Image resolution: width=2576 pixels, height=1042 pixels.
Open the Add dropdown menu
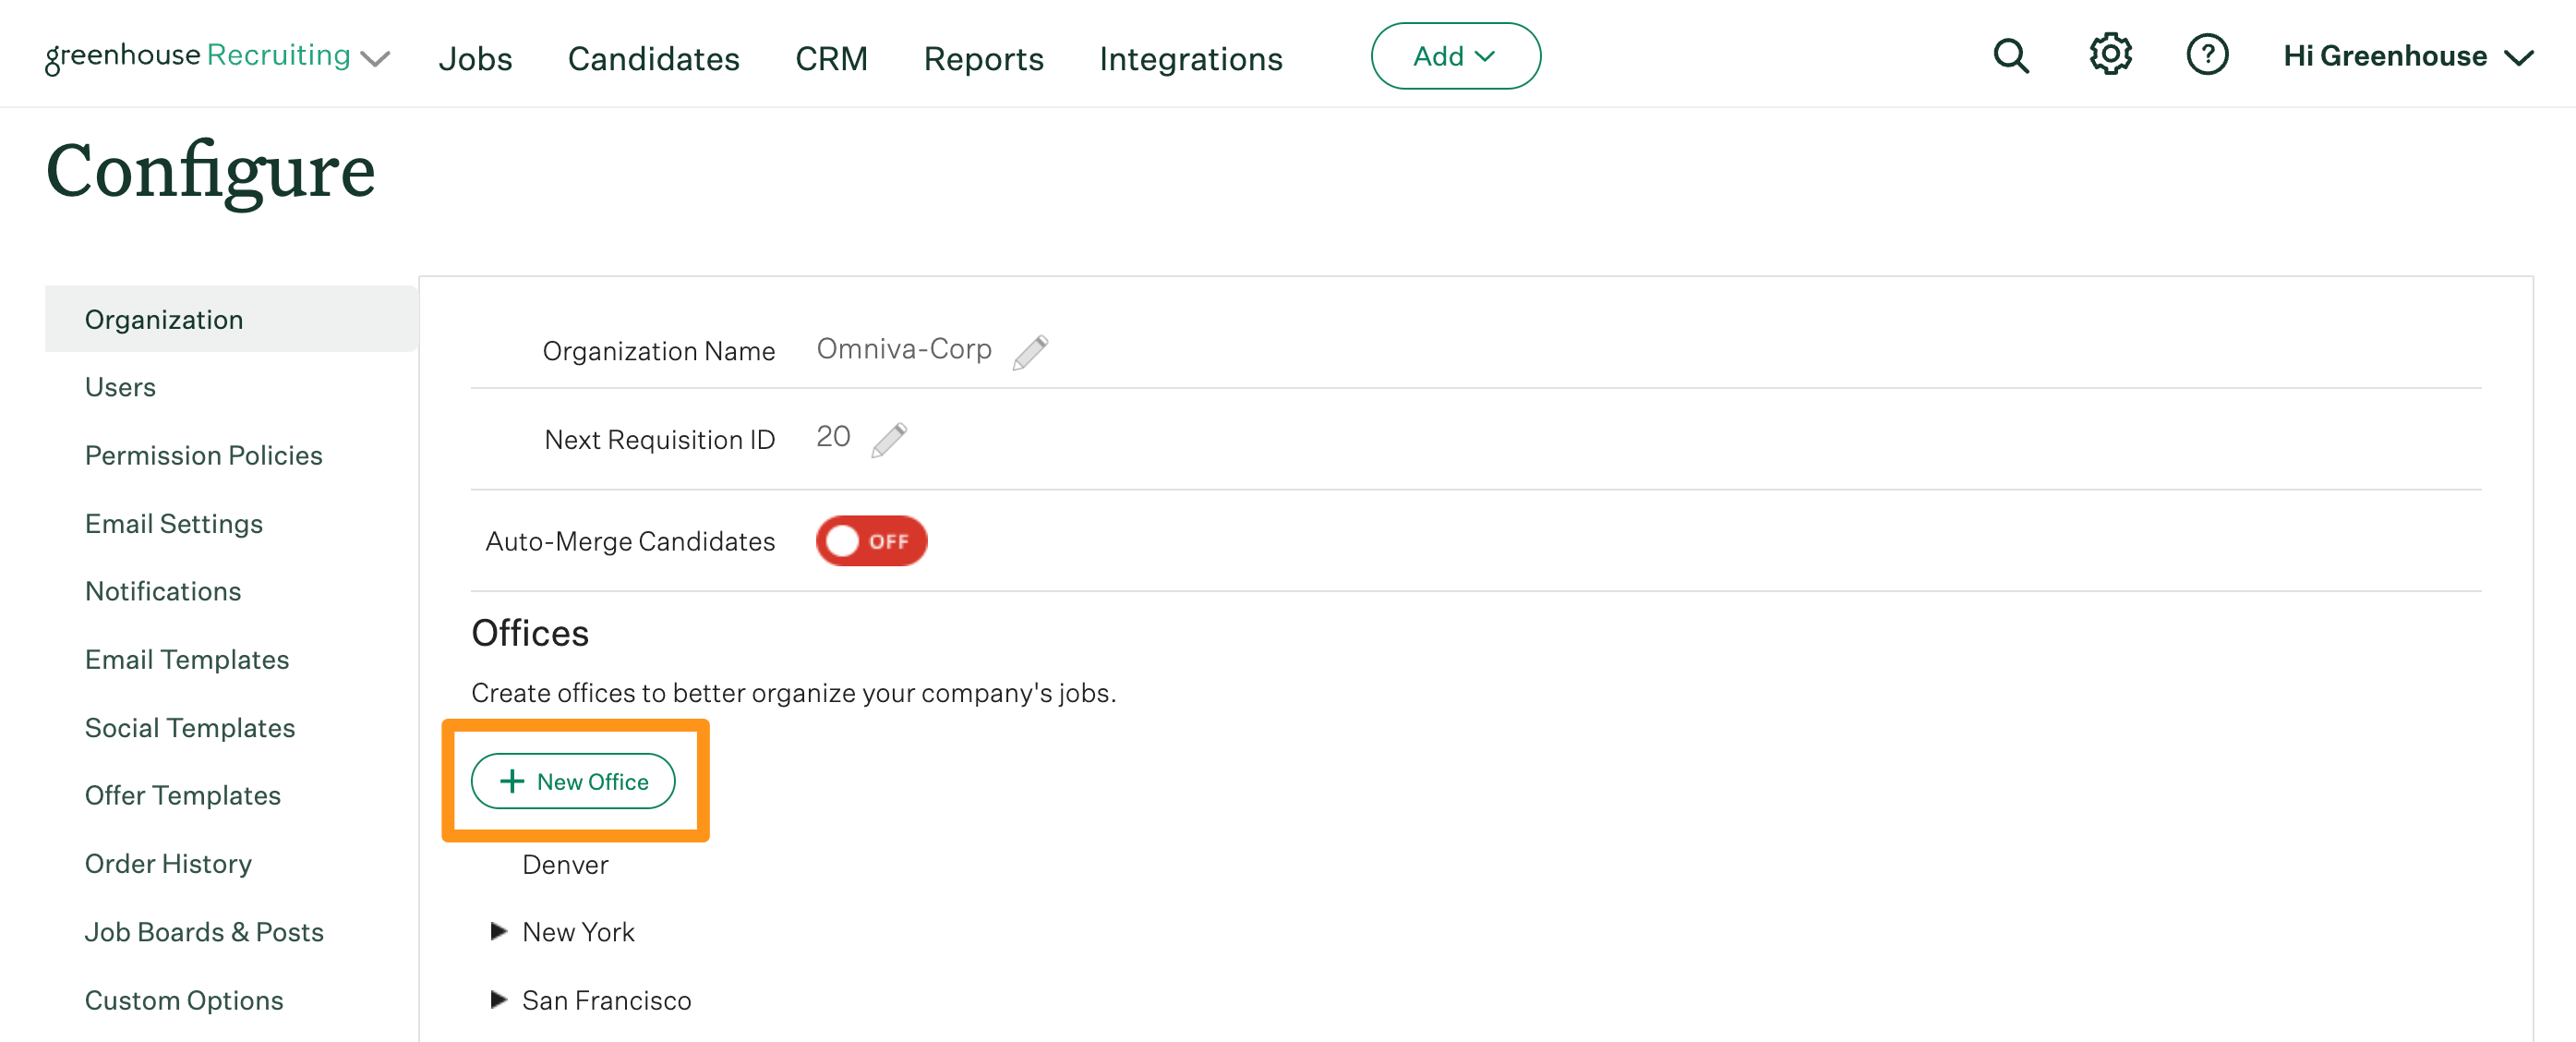tap(1455, 56)
